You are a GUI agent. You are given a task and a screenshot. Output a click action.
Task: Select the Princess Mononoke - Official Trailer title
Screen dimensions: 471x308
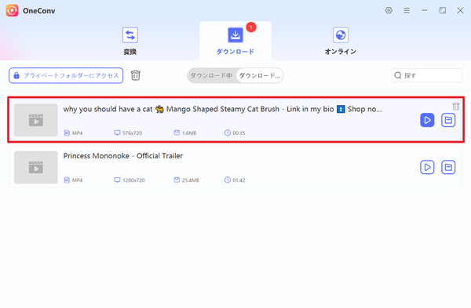[123, 156]
